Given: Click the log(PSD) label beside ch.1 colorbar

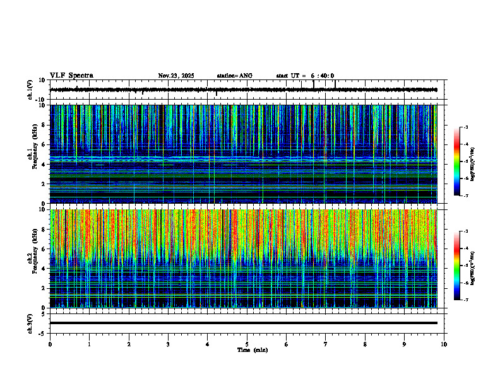Looking at the screenshot, I should (x=472, y=165).
